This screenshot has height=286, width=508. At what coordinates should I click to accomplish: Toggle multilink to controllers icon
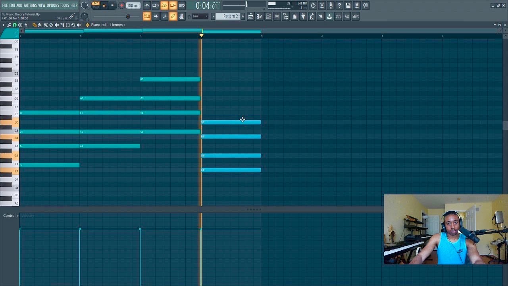tap(173, 16)
